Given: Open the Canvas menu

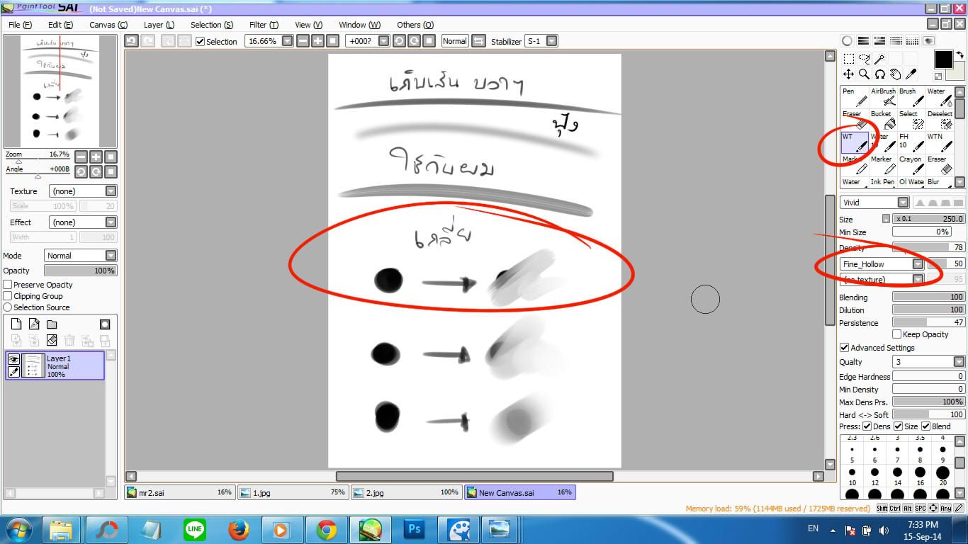Looking at the screenshot, I should click(x=108, y=25).
